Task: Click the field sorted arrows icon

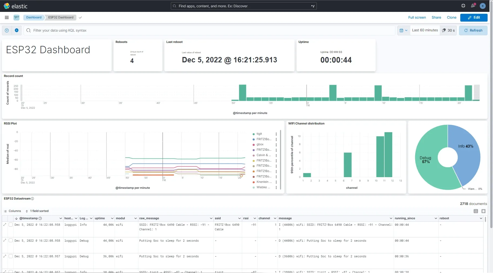Action: click(x=27, y=211)
